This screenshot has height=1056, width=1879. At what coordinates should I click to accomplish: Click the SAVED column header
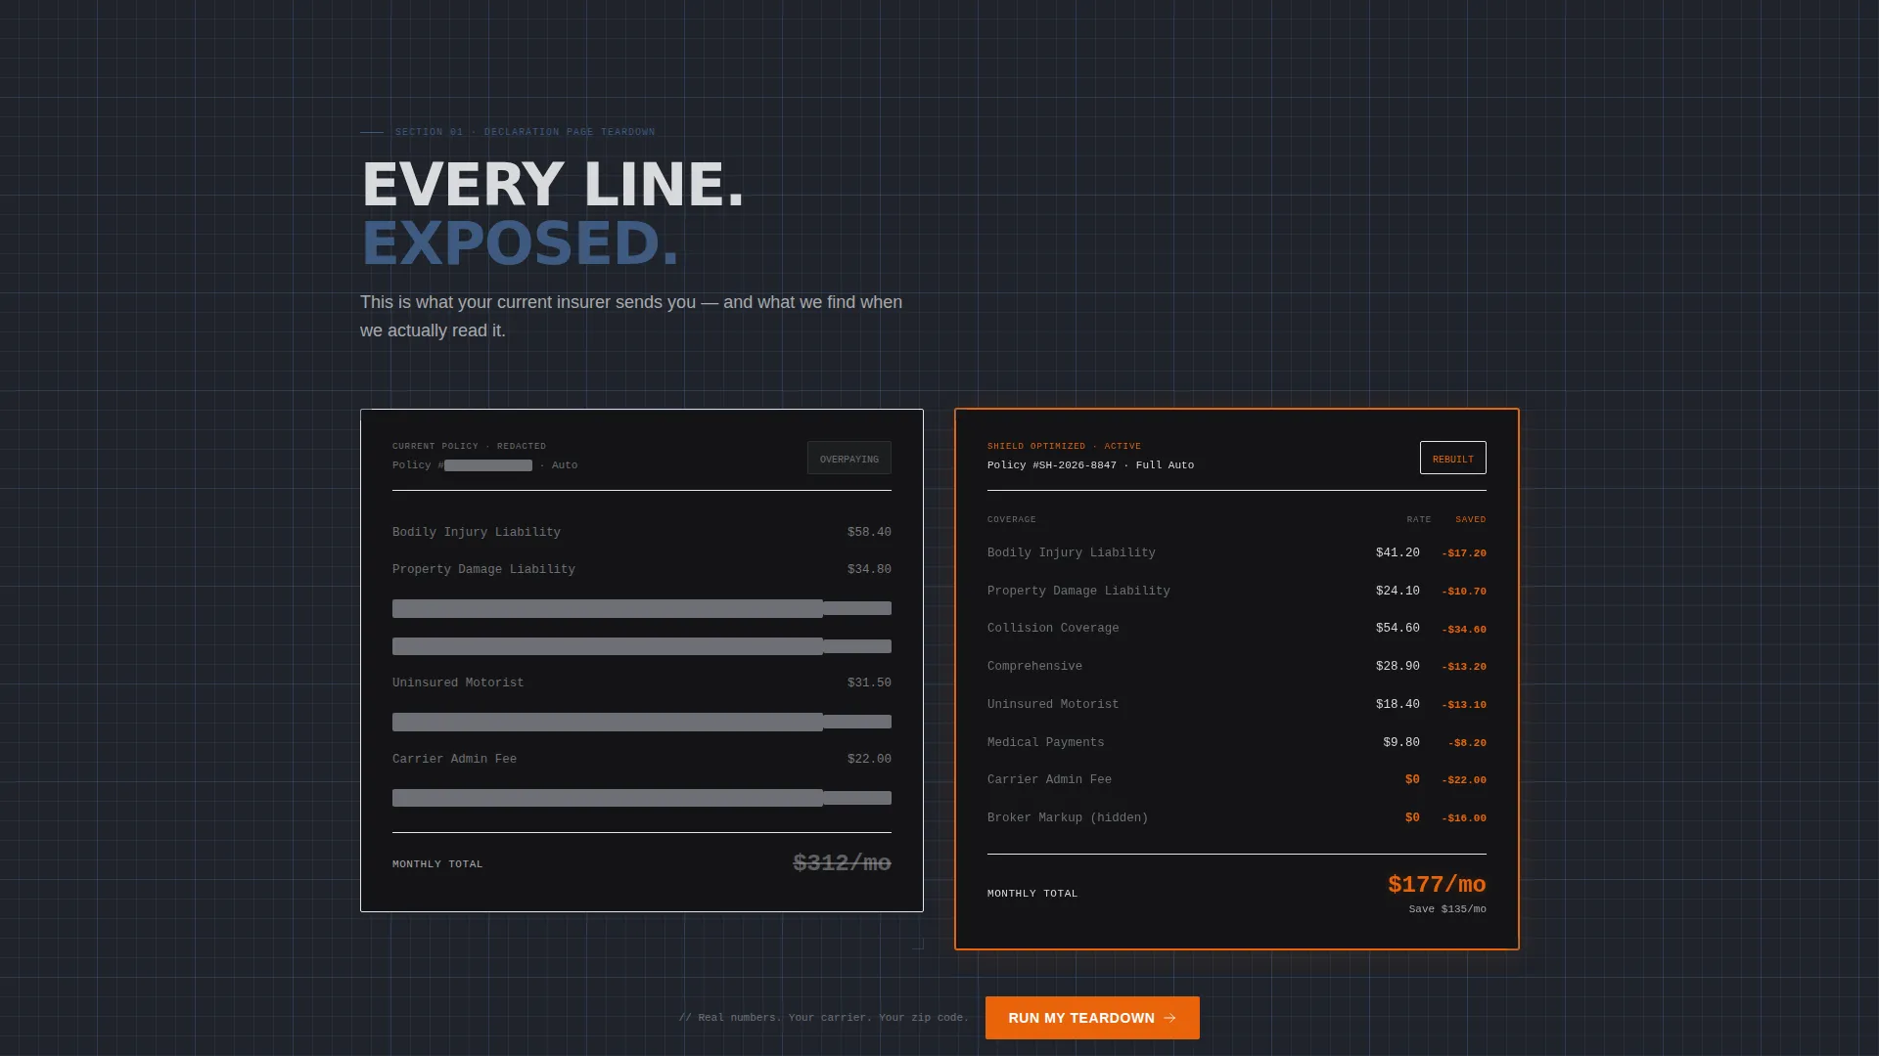(x=1471, y=520)
